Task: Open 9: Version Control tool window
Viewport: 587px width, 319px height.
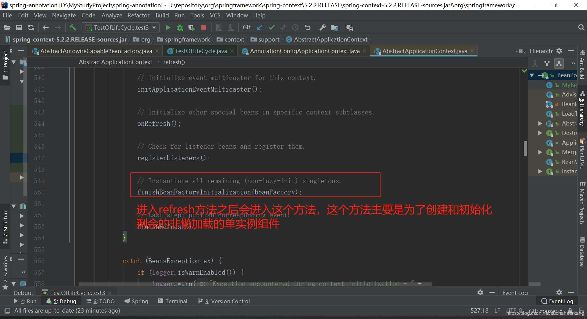Action: (x=224, y=301)
